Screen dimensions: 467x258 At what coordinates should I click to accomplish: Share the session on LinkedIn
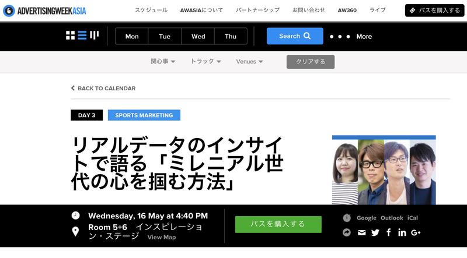point(402,232)
